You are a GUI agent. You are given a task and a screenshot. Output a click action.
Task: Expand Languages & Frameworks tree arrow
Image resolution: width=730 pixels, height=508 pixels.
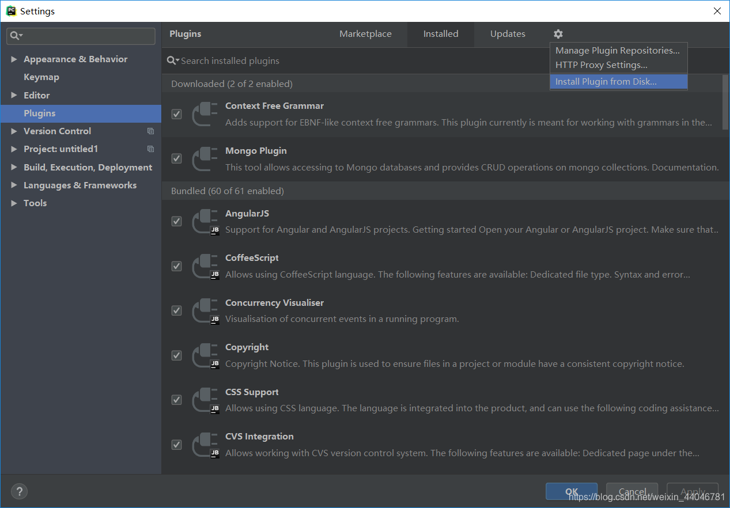pos(14,185)
